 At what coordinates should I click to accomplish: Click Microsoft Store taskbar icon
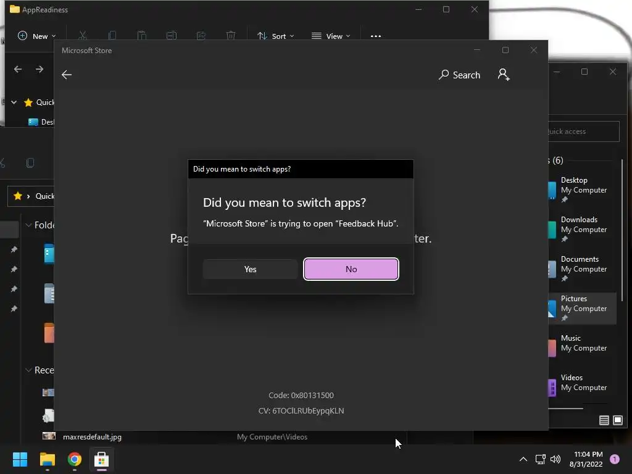101,459
